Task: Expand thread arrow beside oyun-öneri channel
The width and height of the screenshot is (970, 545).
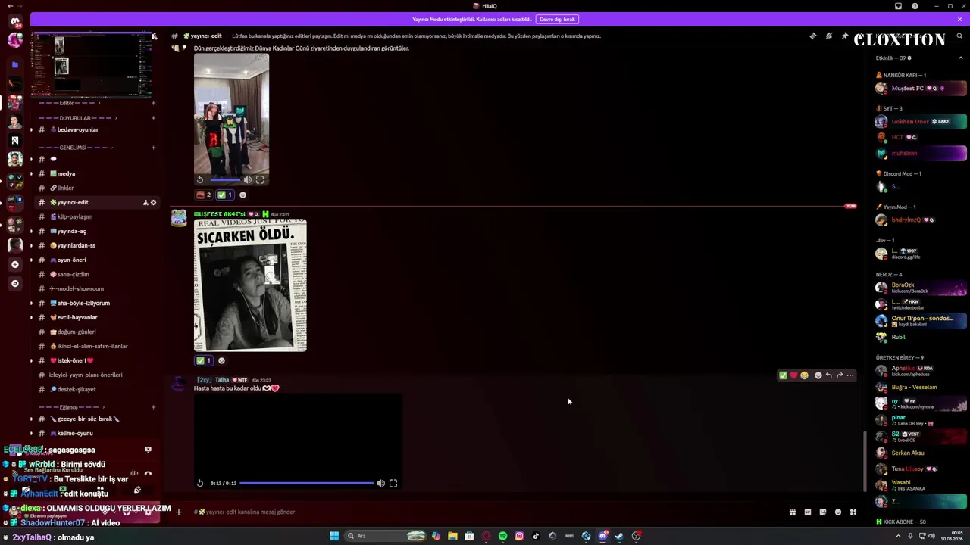Action: pyautogui.click(x=31, y=260)
